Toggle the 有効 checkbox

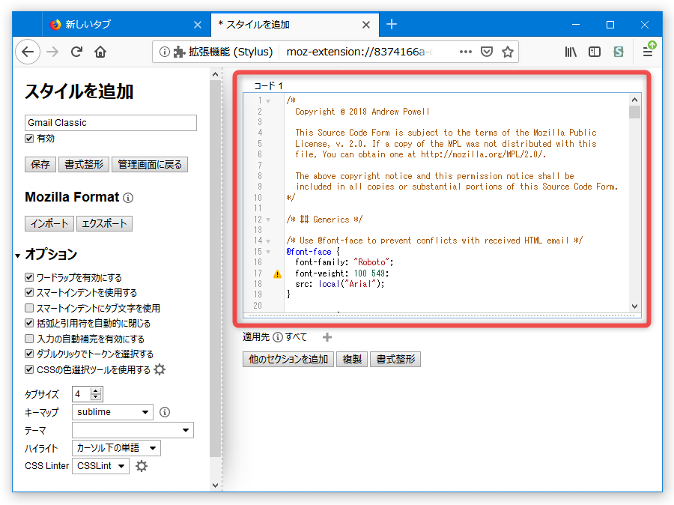tap(29, 139)
